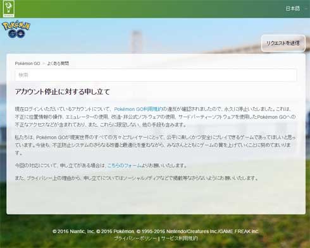Viewport: 310px width, 248px height.
Task: Go to Pokémon GO breadcrumb
Action: (x=27, y=64)
